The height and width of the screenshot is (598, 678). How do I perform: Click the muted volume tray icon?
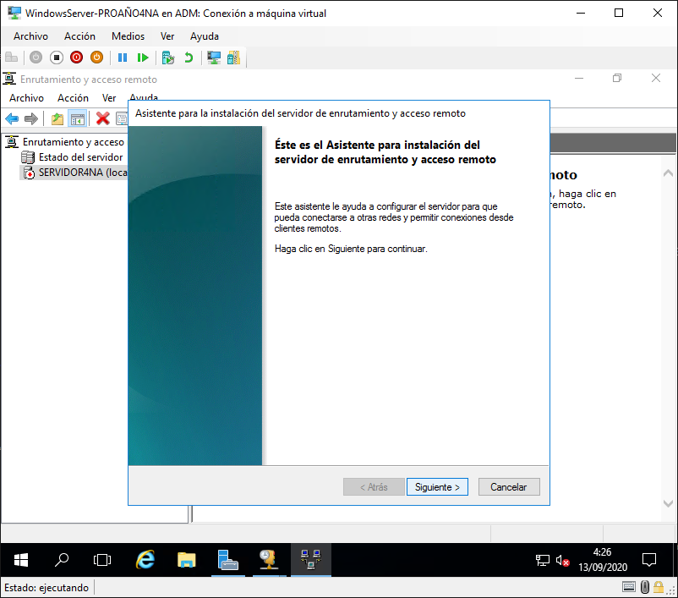[x=562, y=560]
